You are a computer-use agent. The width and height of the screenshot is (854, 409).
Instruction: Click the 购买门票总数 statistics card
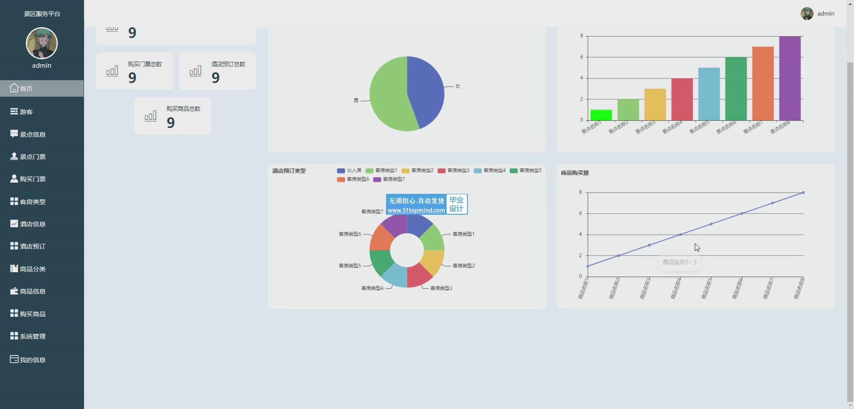(x=134, y=71)
